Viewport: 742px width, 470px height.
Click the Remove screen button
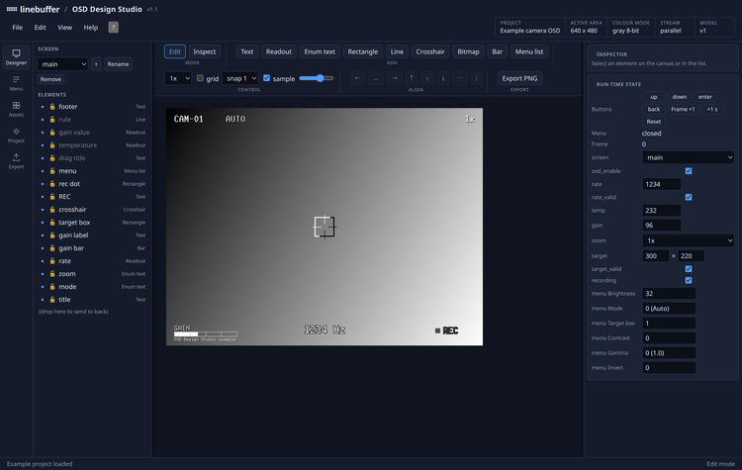coord(50,79)
